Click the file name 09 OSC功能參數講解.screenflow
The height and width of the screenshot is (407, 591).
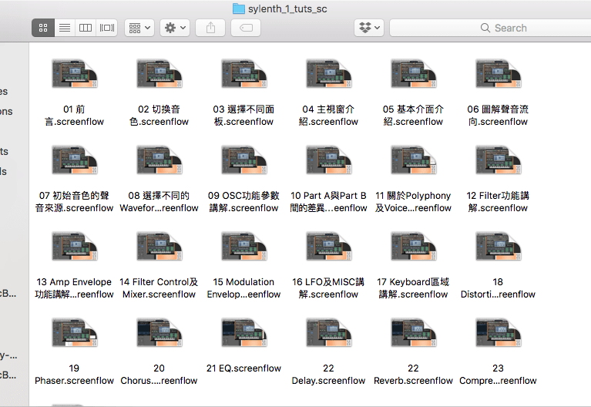pos(243,202)
